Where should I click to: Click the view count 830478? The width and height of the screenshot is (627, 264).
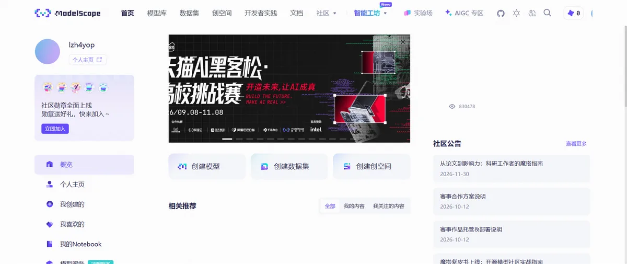[x=467, y=106]
